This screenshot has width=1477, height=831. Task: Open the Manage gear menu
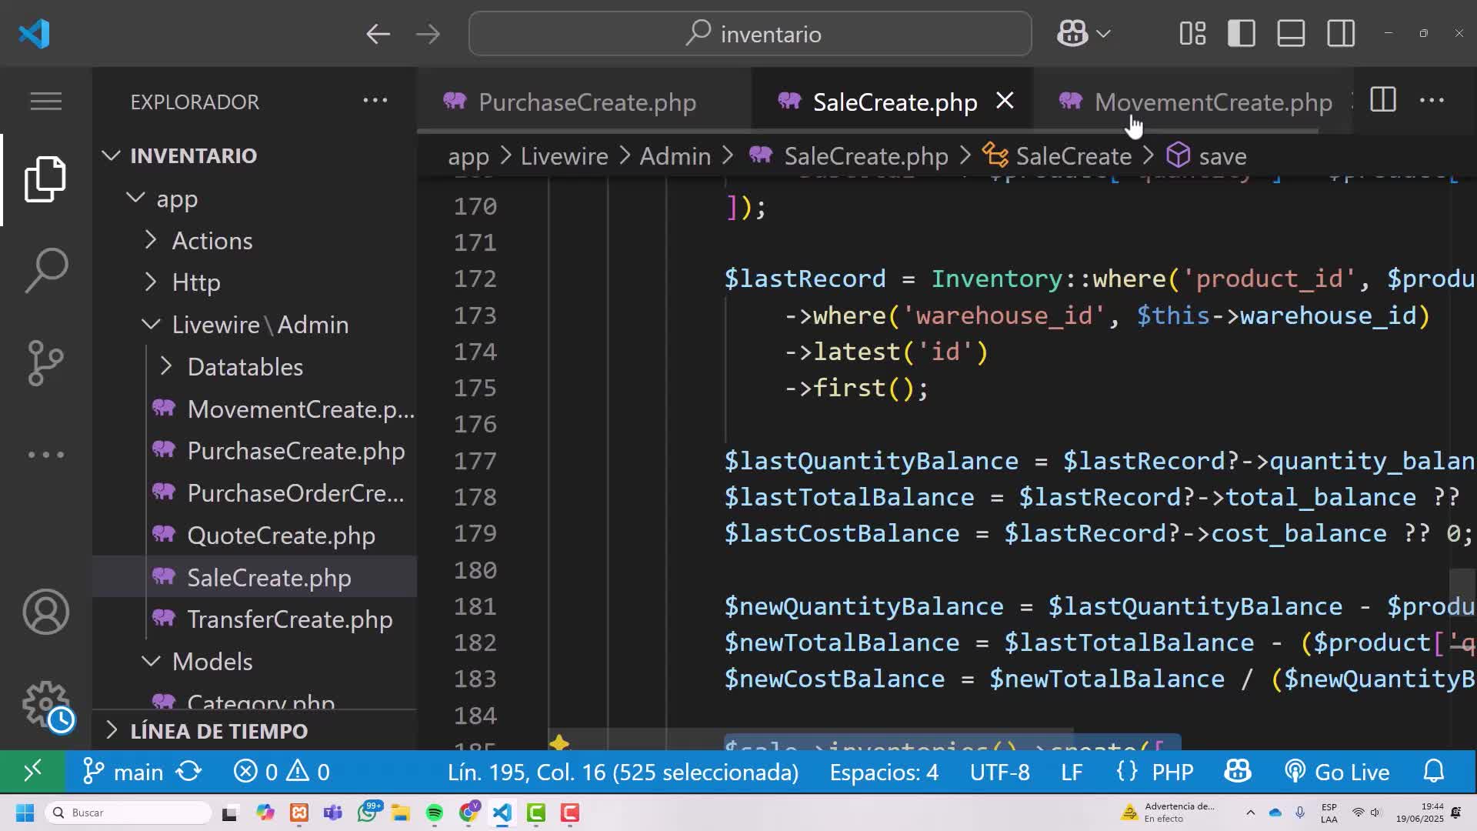[45, 704]
